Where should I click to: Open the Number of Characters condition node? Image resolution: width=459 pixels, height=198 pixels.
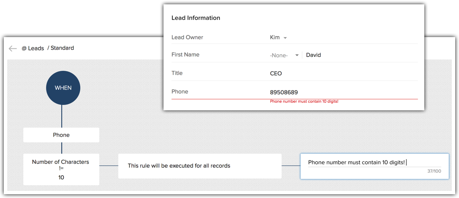(61, 169)
